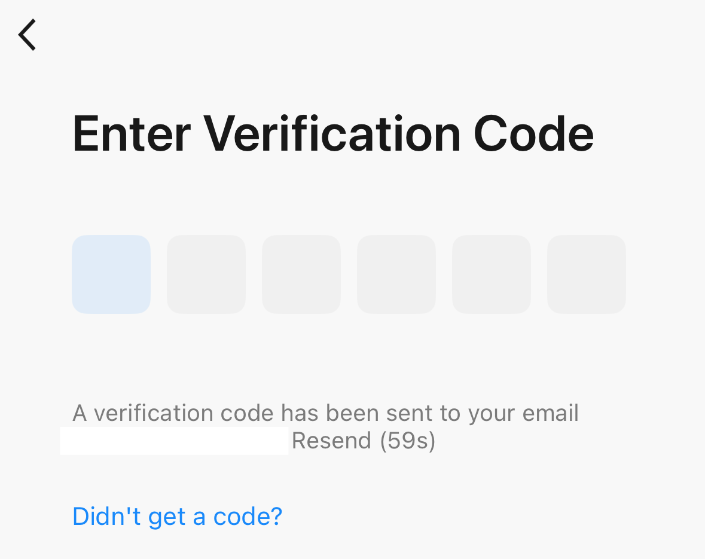705x559 pixels.
Task: Click the fourth code digit box
Action: 396,274
